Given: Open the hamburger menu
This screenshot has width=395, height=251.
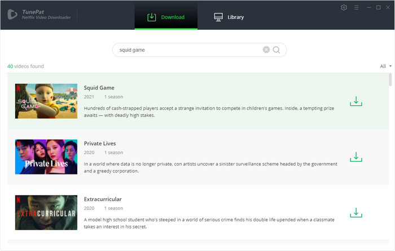Looking at the screenshot, I should click(x=356, y=7).
